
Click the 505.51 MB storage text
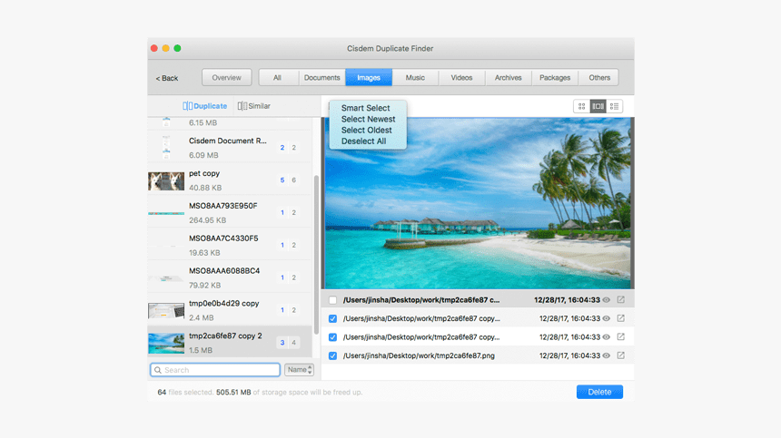point(233,393)
